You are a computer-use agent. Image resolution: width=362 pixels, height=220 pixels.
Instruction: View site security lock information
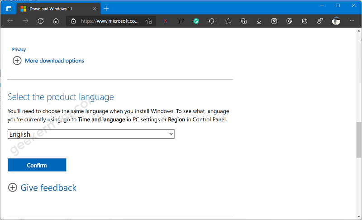73,21
